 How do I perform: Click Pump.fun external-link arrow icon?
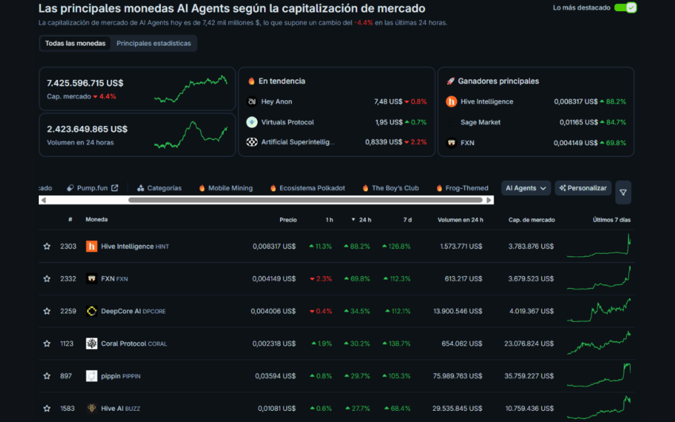tap(115, 188)
